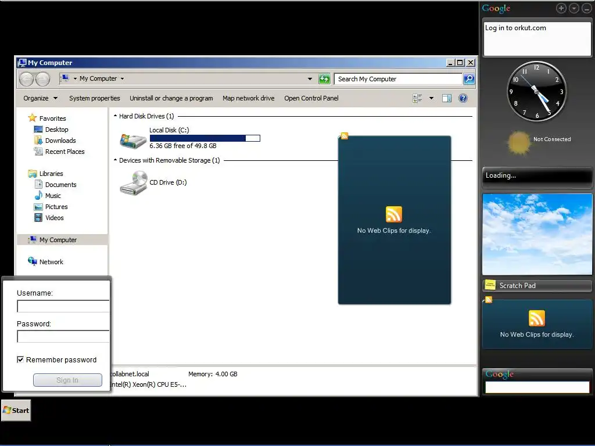This screenshot has height=446, width=595.
Task: Click the analog clock gadget
Action: coord(537,91)
